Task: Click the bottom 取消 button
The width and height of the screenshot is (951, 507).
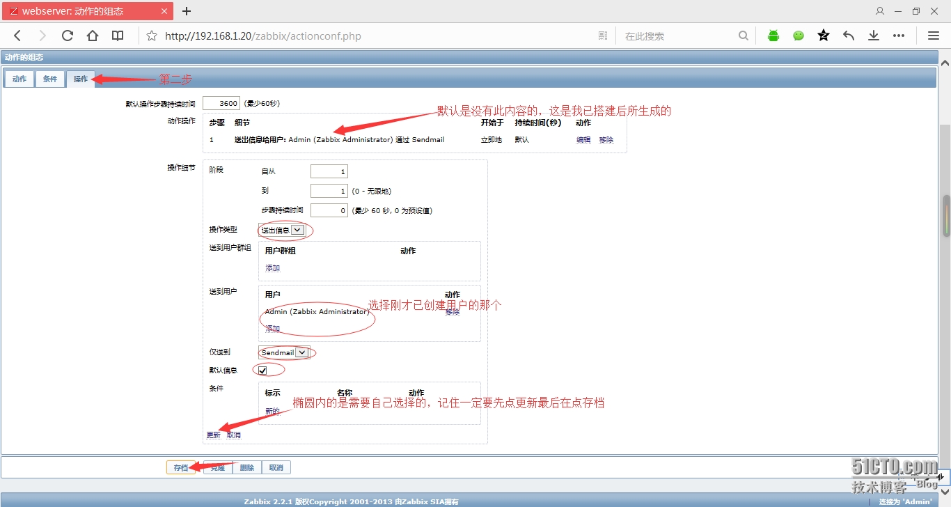Action: [x=276, y=468]
